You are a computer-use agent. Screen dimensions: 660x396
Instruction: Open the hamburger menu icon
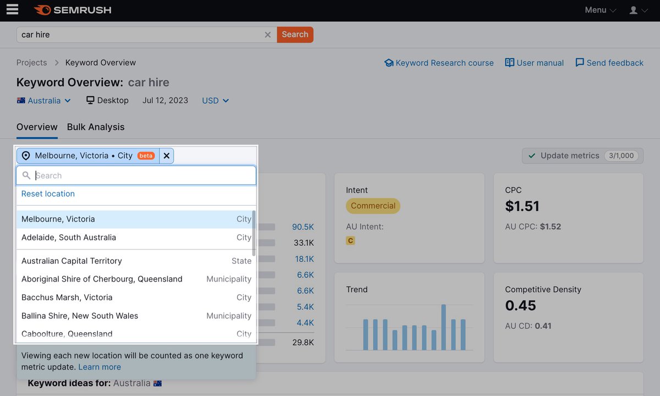[x=12, y=9]
